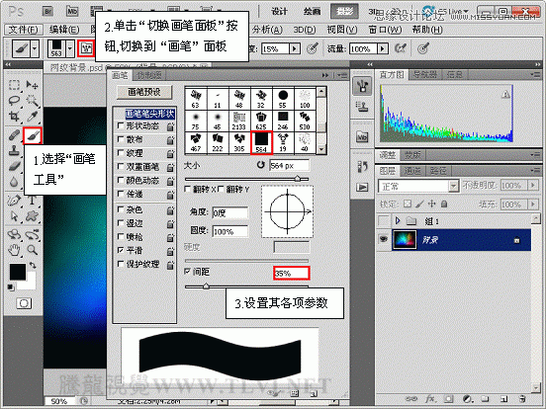Click the toggle brush panel button

click(86, 48)
